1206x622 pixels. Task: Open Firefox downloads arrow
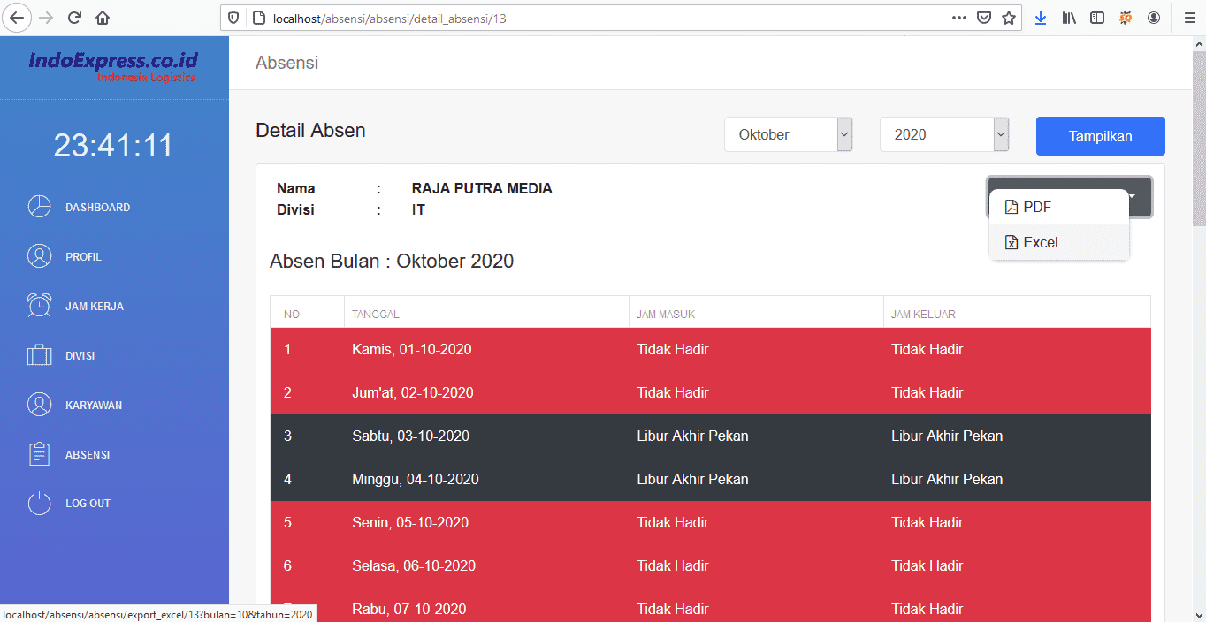pos(1041,18)
